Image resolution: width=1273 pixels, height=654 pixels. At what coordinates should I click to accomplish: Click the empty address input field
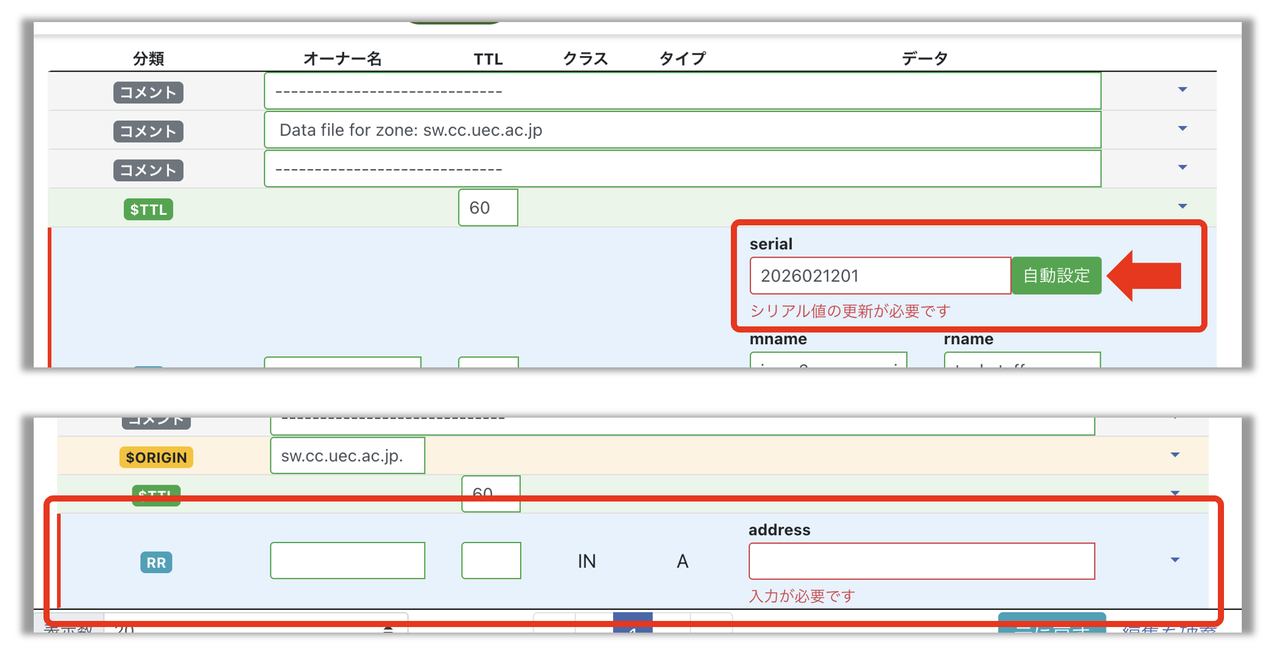[921, 561]
